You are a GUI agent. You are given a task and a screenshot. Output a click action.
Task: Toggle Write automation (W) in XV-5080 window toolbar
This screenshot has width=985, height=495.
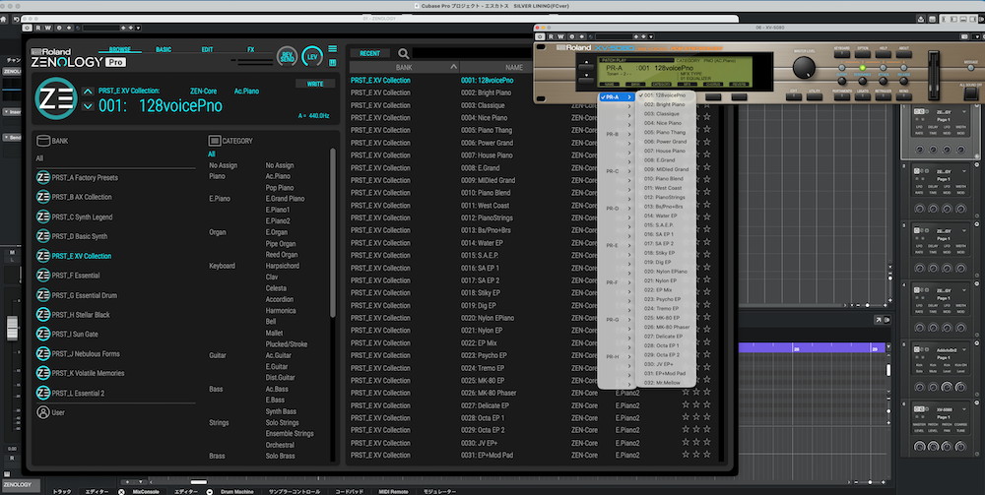coord(560,36)
